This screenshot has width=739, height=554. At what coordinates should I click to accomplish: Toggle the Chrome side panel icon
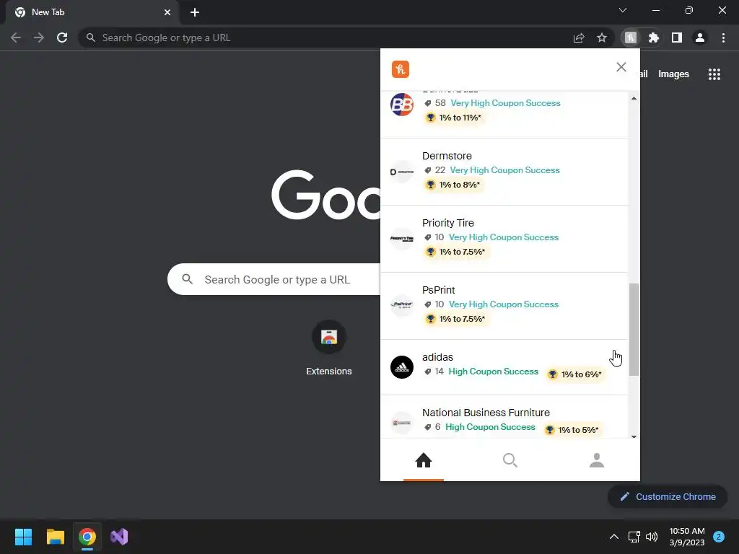click(x=677, y=38)
